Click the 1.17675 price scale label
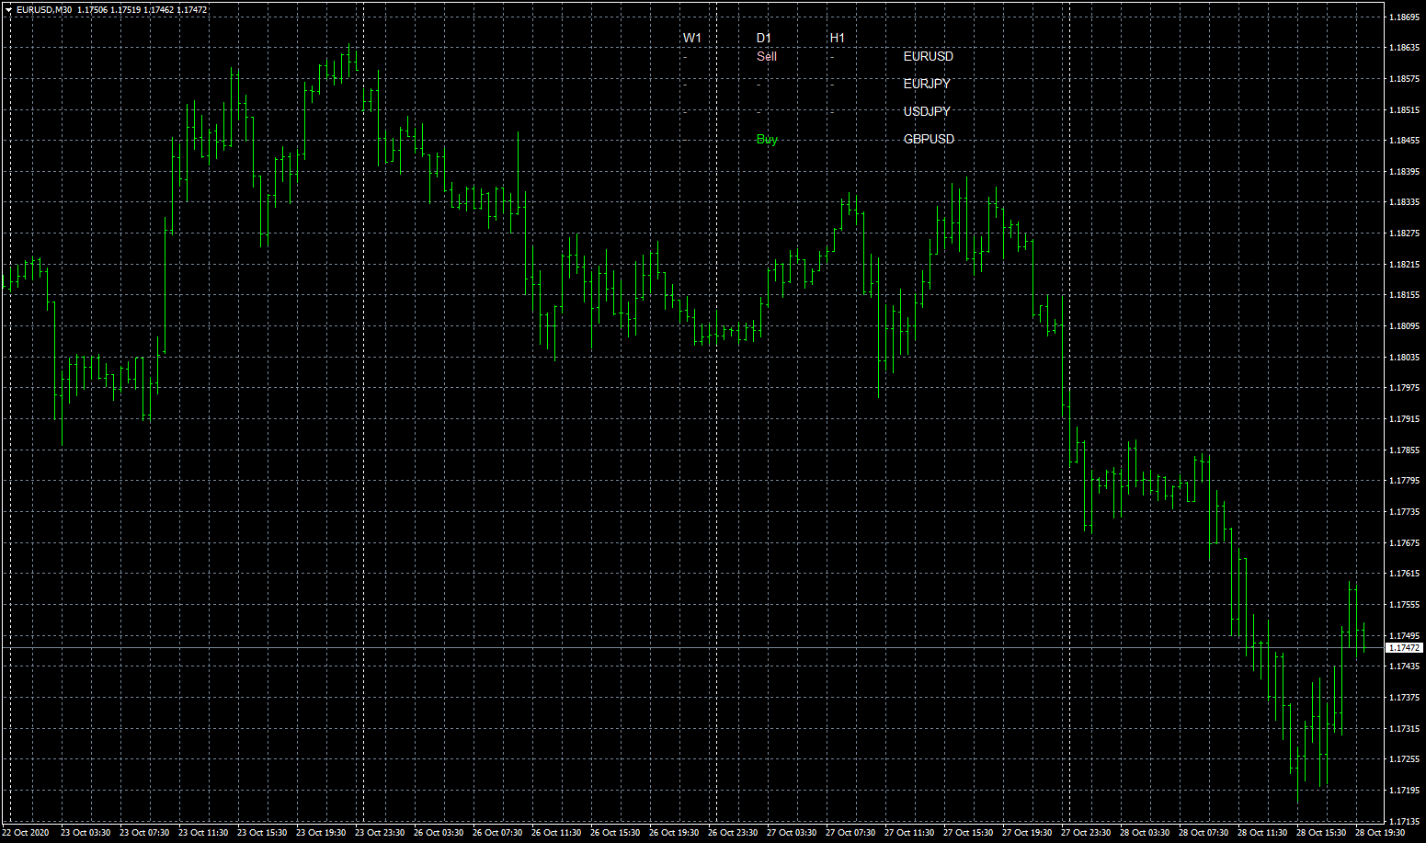 [1405, 543]
